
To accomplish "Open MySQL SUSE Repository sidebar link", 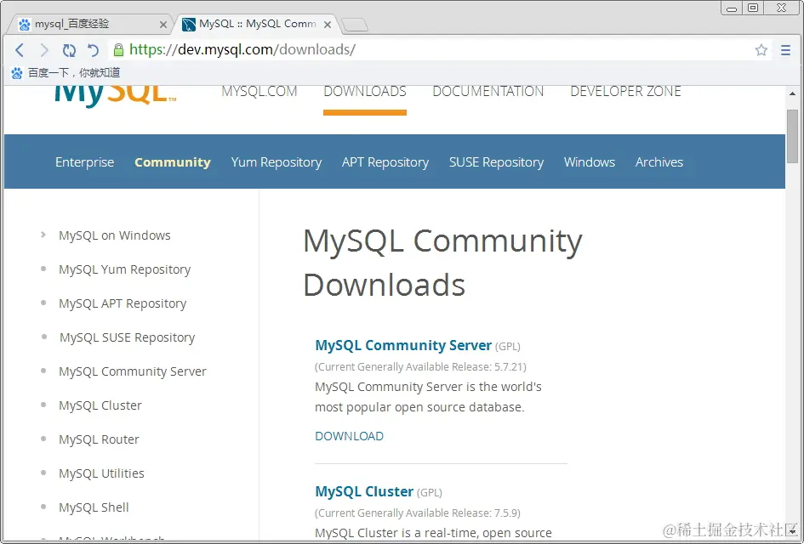I will (127, 337).
